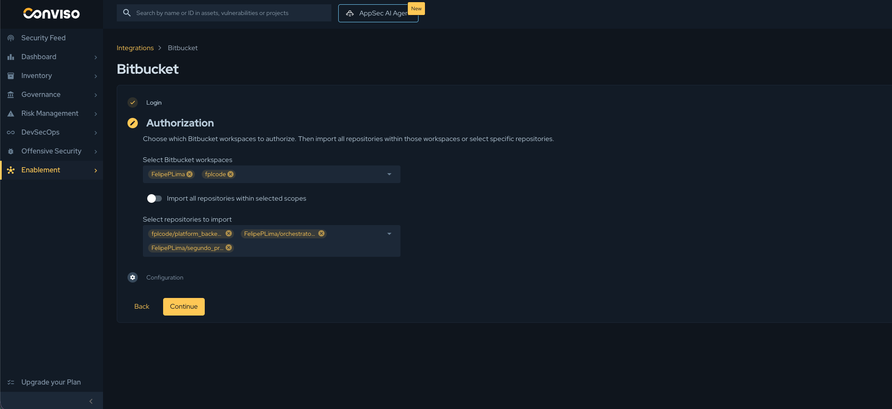Open the Governance menu item
The width and height of the screenshot is (892, 409).
(52, 95)
